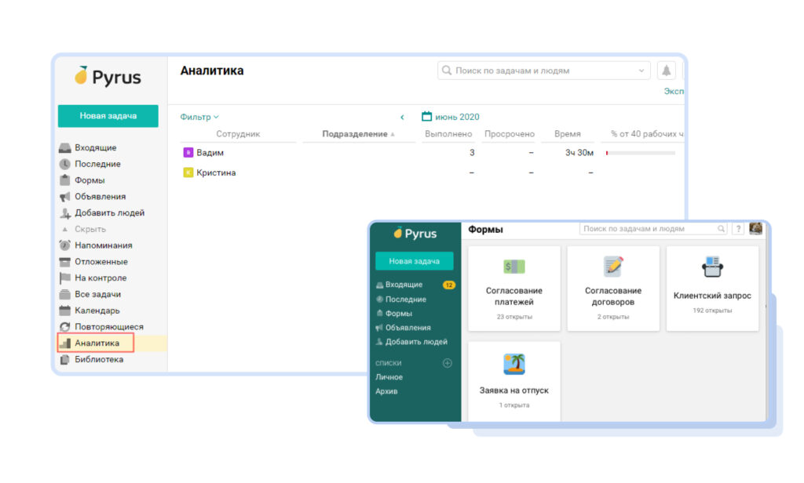
Task: Click the search field in Аналитика window
Action: click(543, 71)
